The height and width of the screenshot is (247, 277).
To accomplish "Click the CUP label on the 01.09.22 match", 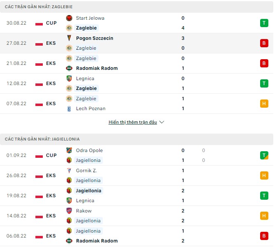I will tap(51, 155).
